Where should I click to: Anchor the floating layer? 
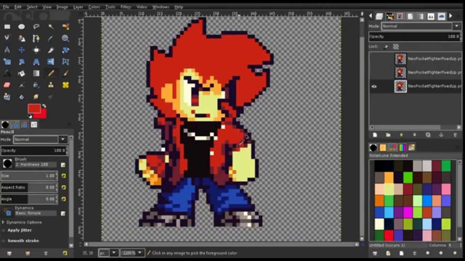point(441,135)
